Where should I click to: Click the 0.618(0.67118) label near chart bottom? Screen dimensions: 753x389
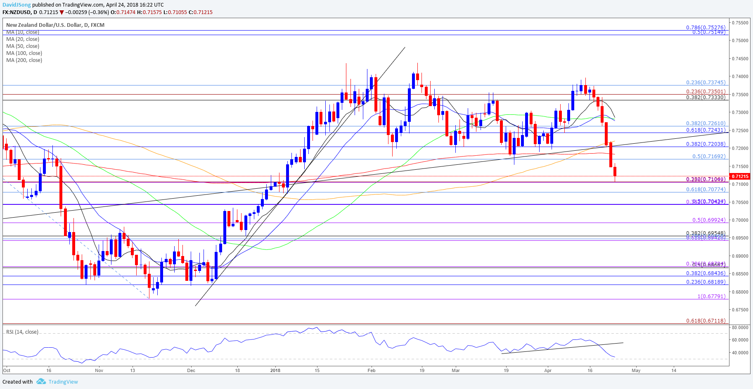706,321
